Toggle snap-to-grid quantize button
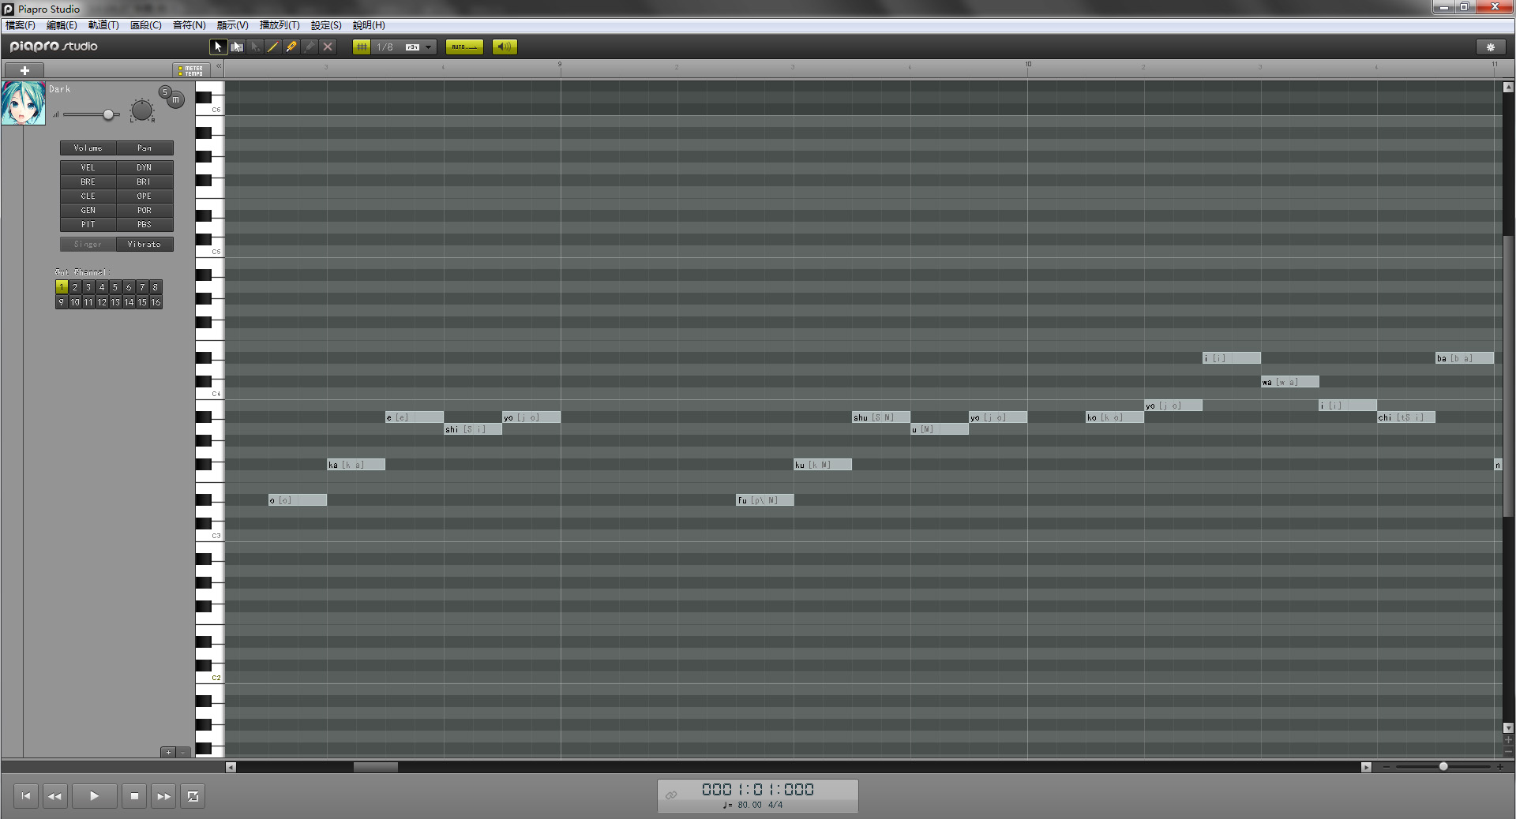 pos(362,47)
